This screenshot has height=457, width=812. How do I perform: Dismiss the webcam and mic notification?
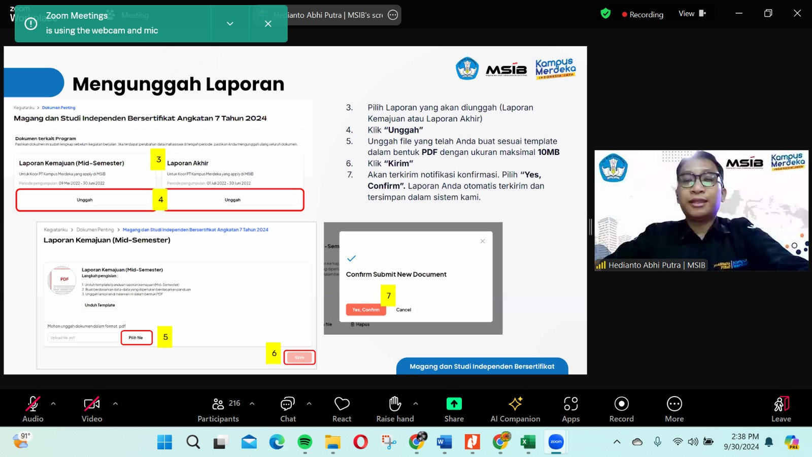tap(268, 24)
